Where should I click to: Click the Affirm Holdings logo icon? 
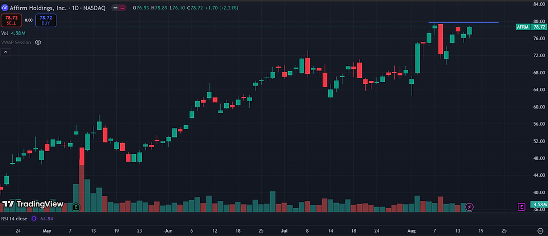coord(5,8)
